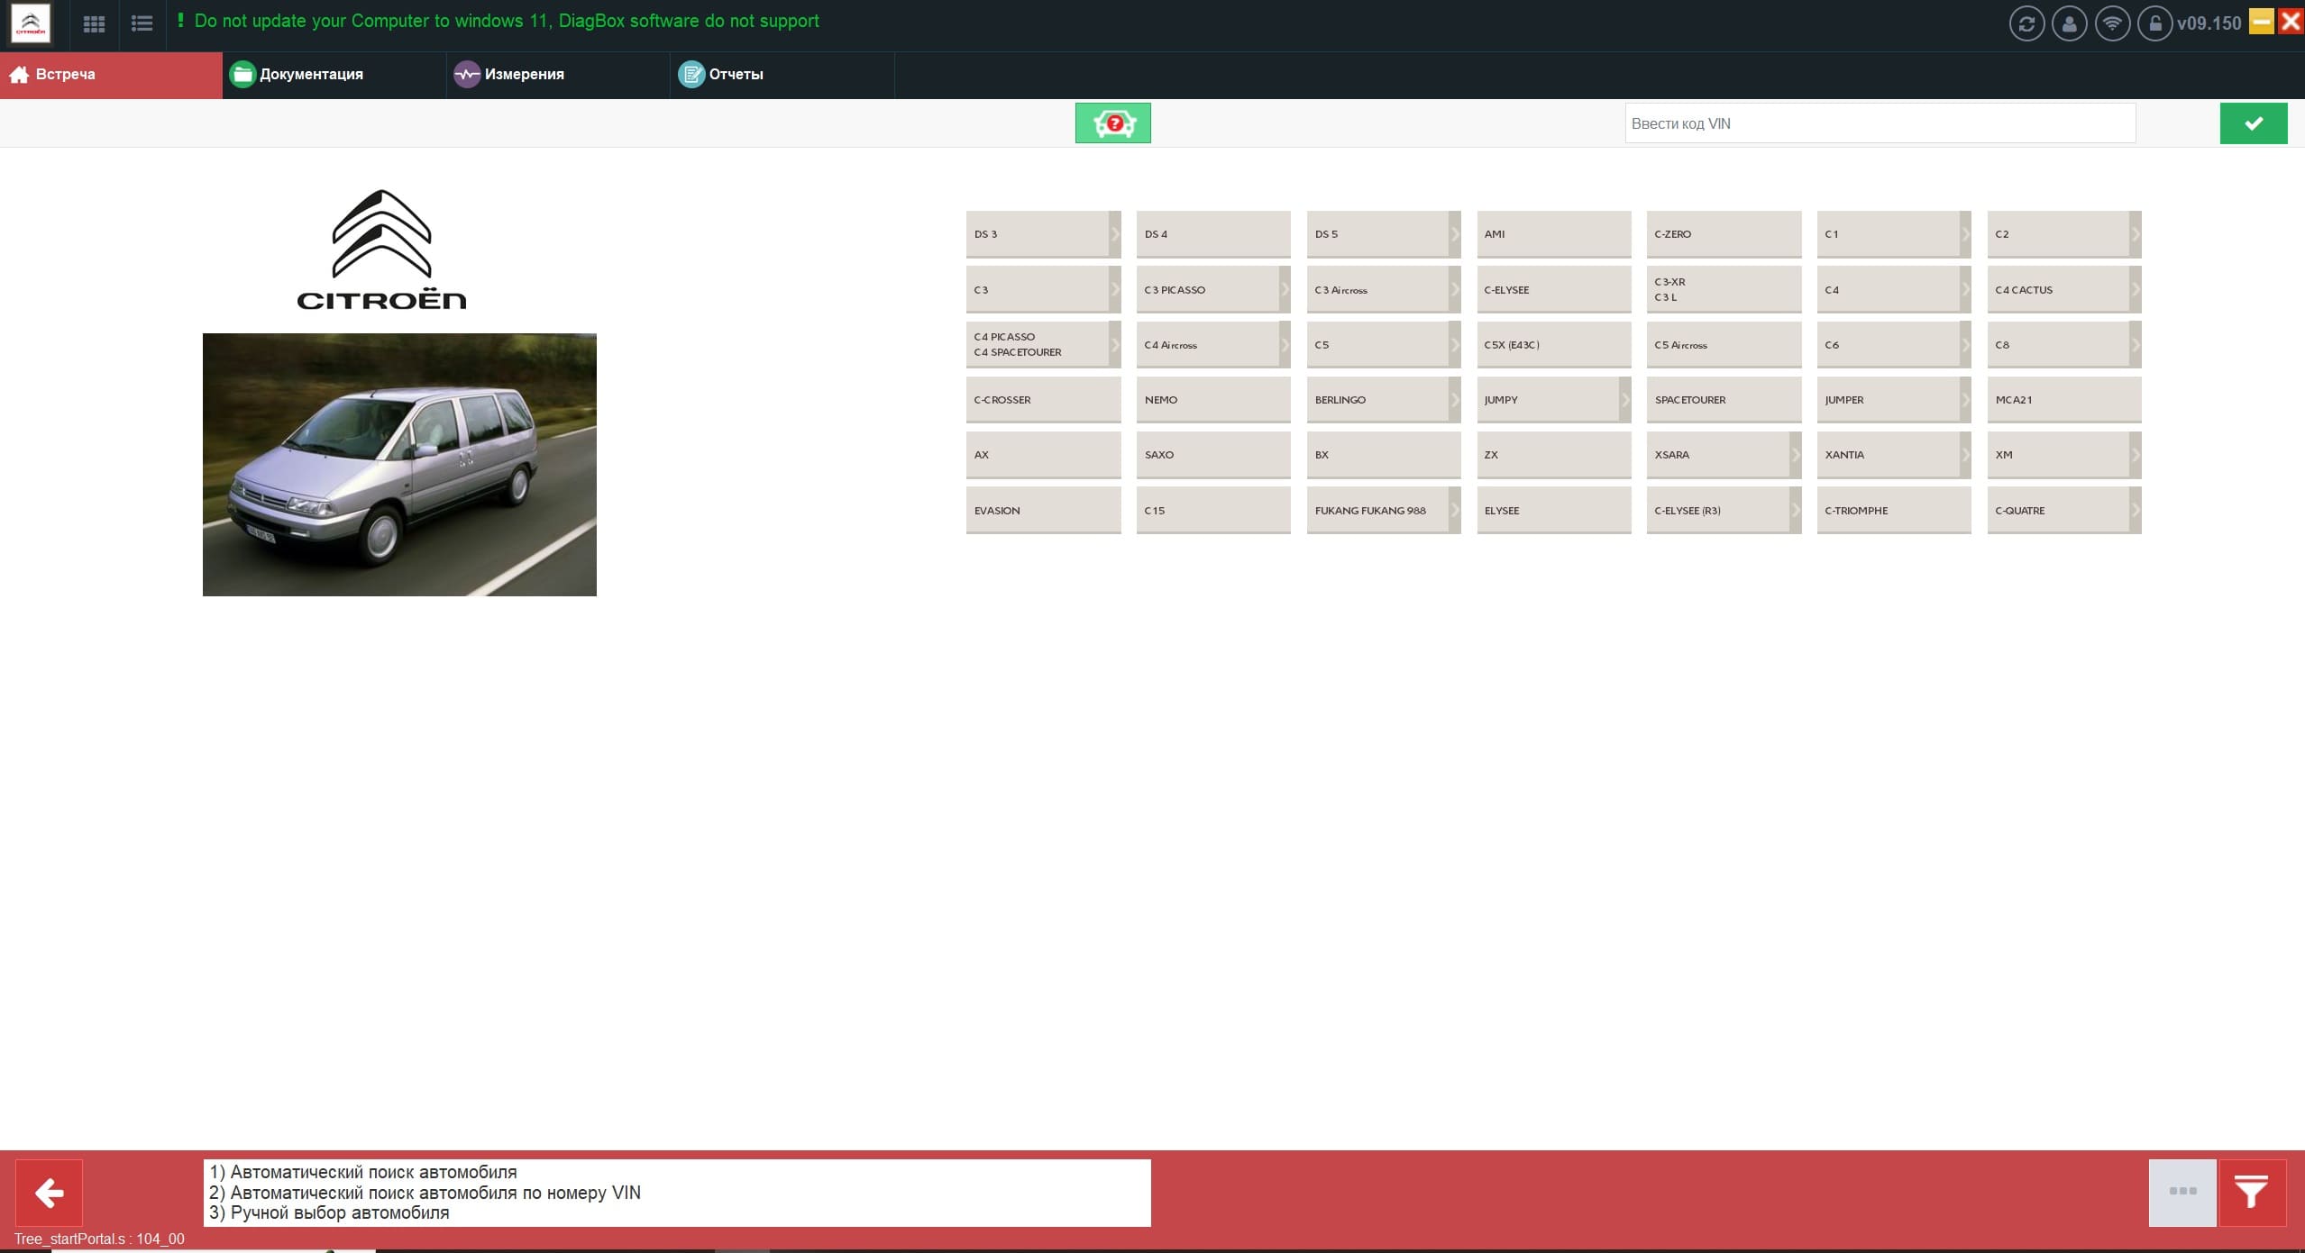Click the Wi-Fi connection status icon
Screen dimensions: 2305x1253
[x=2112, y=23]
